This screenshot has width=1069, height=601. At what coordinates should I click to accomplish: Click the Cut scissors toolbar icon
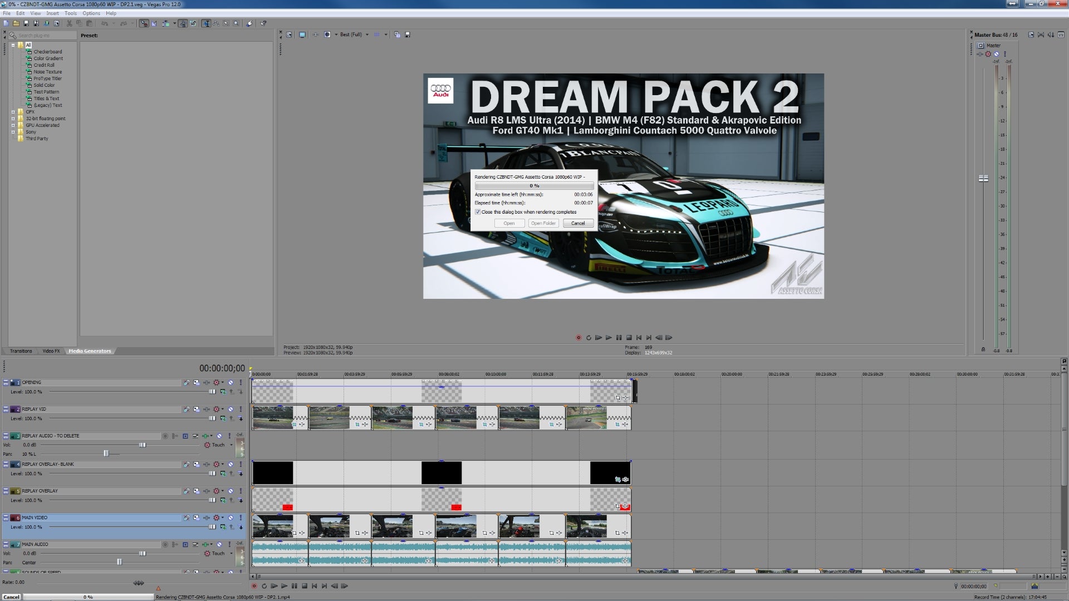(x=69, y=23)
